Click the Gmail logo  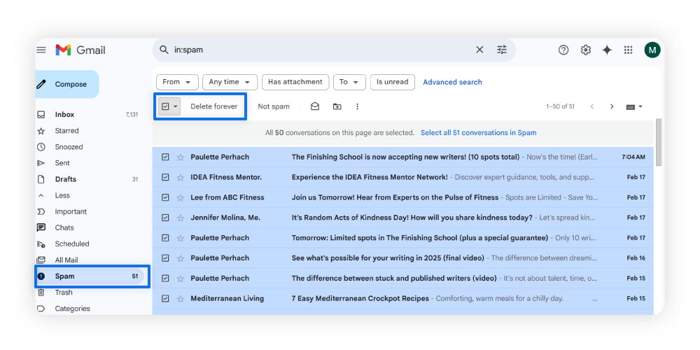(80, 50)
